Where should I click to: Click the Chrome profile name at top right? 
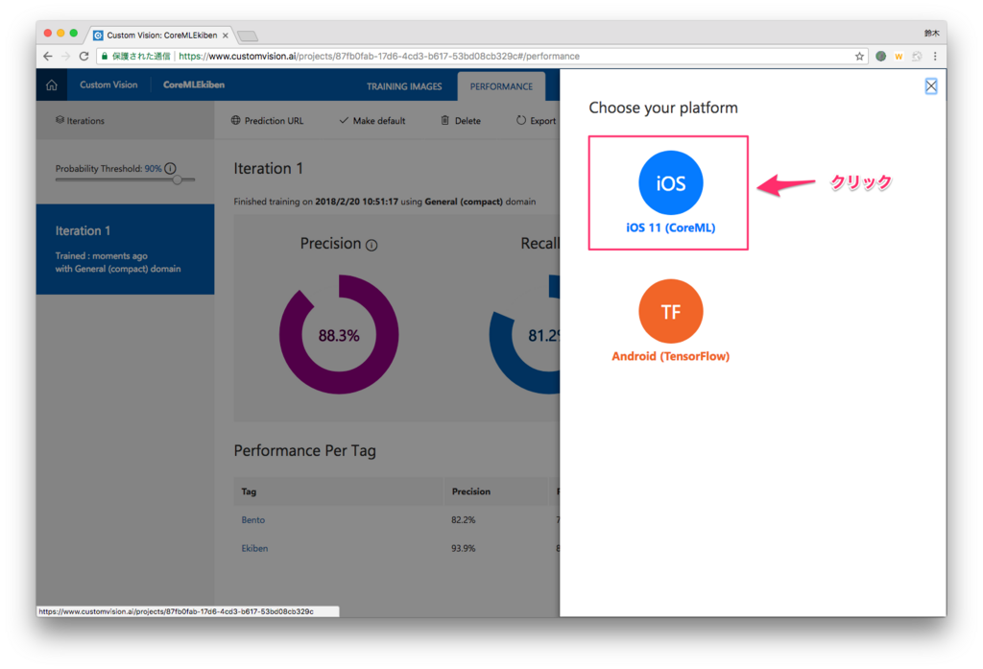pos(931,34)
